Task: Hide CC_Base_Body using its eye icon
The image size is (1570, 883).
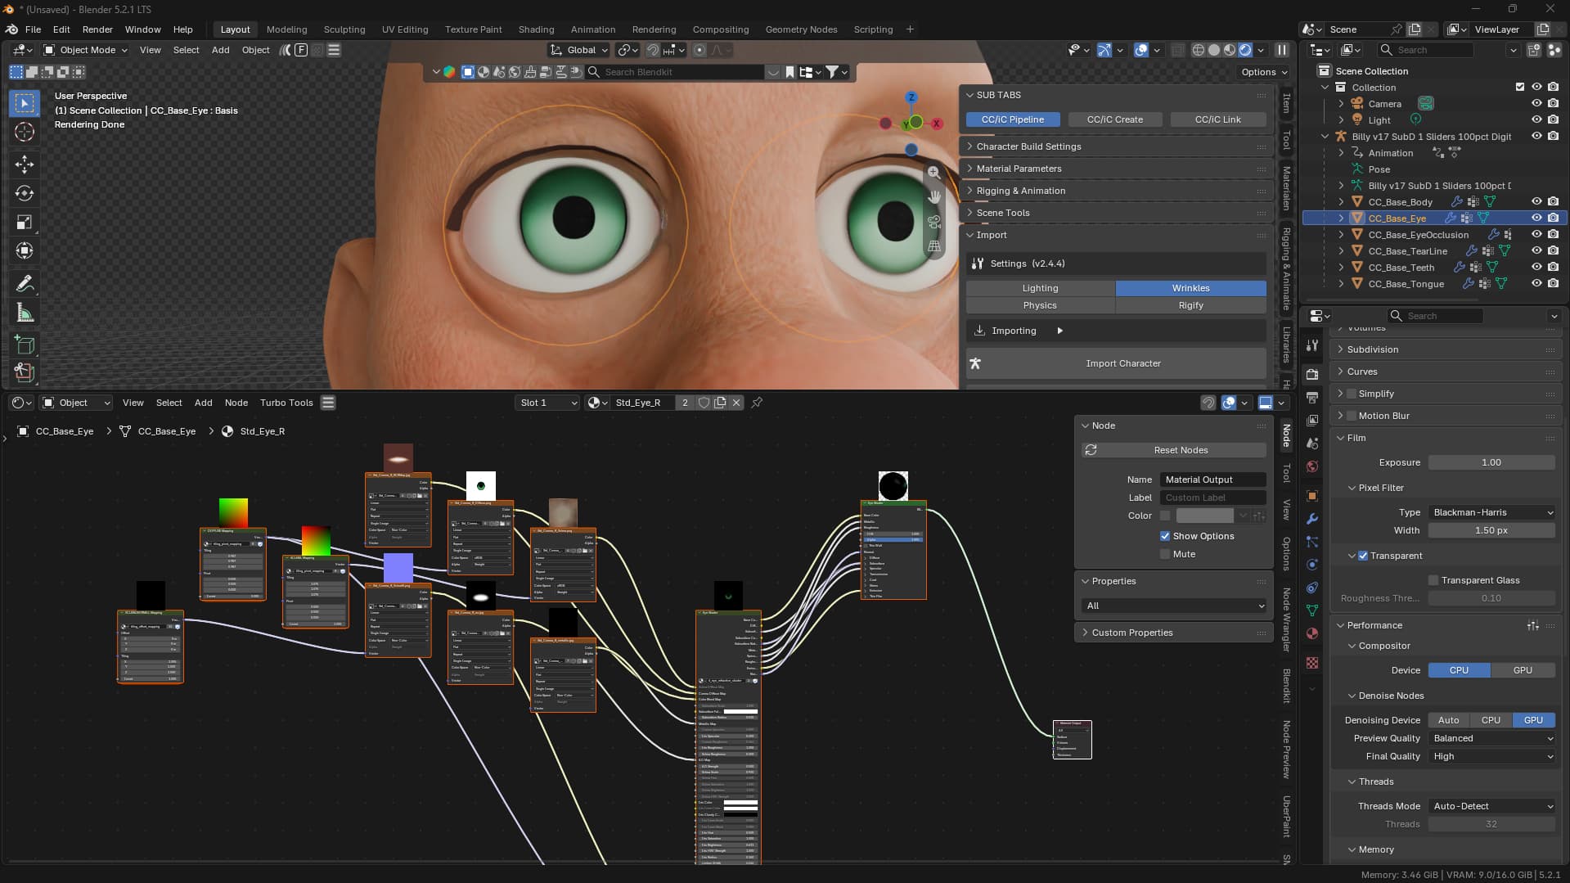Action: tap(1536, 202)
